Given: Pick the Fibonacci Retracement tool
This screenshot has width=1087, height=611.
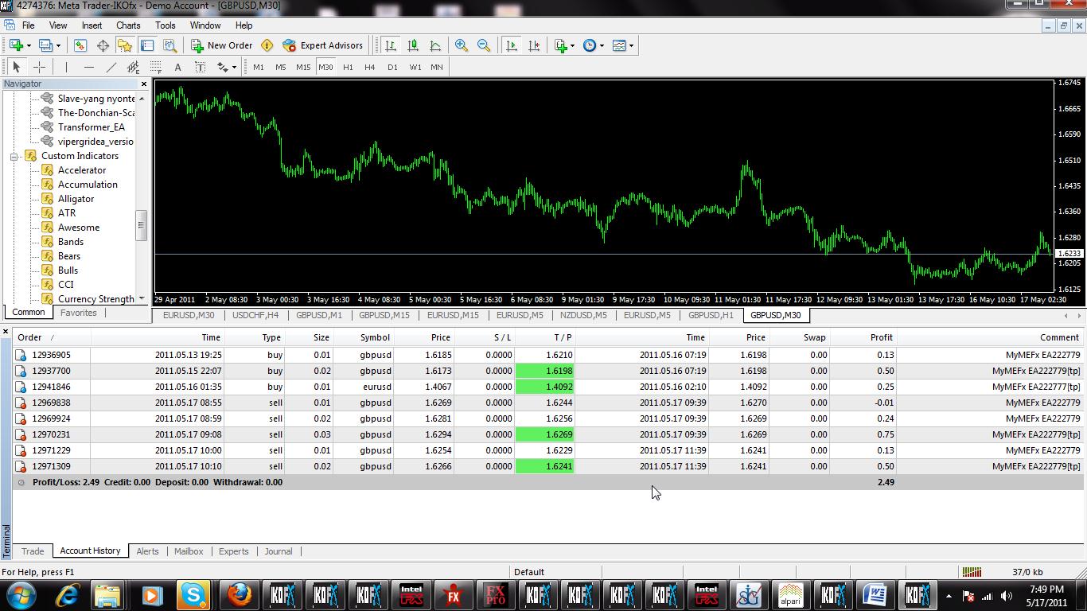Looking at the screenshot, I should 155,67.
